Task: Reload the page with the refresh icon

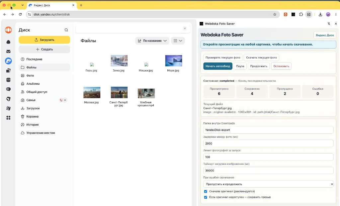Action: point(20,14)
